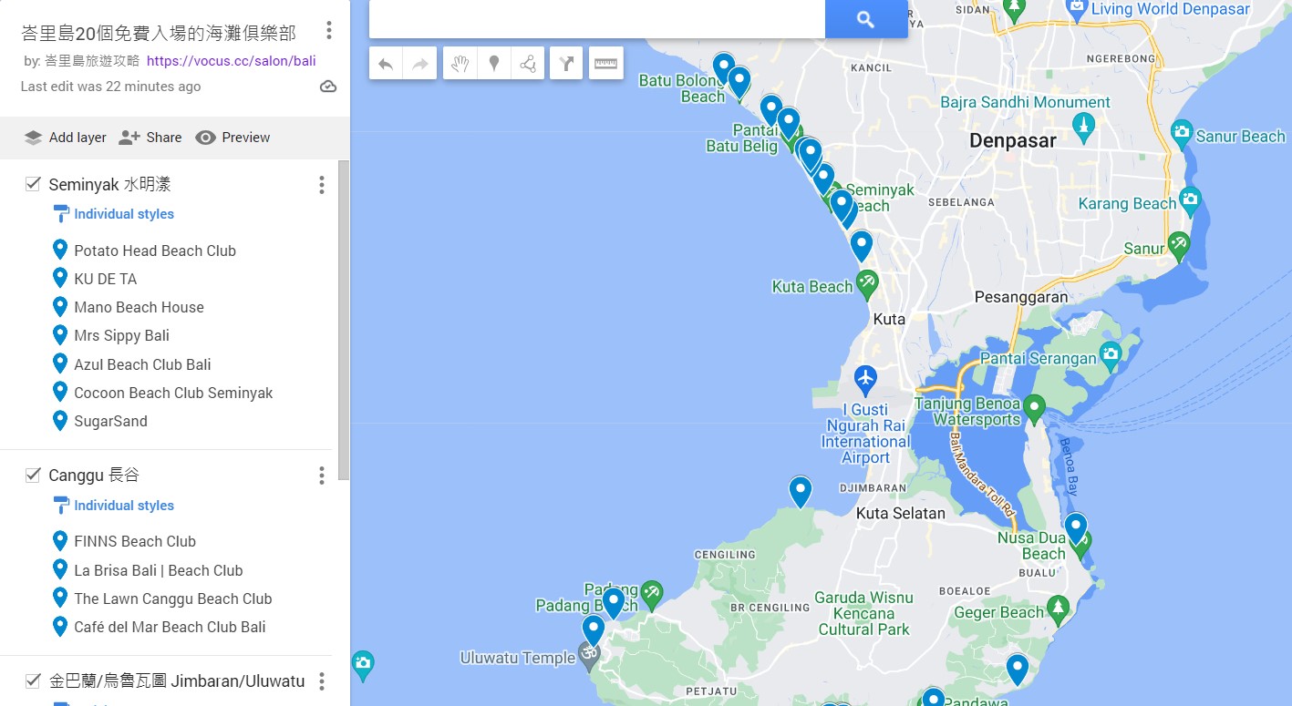
Task: Select the hand pan tool
Action: (460, 64)
